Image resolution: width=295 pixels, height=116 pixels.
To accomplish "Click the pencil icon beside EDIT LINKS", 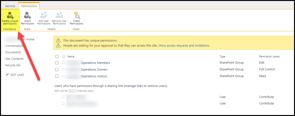I will pyautogui.click(x=7, y=75).
